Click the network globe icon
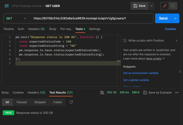Screen dimensions: 183x125 point(102,93)
